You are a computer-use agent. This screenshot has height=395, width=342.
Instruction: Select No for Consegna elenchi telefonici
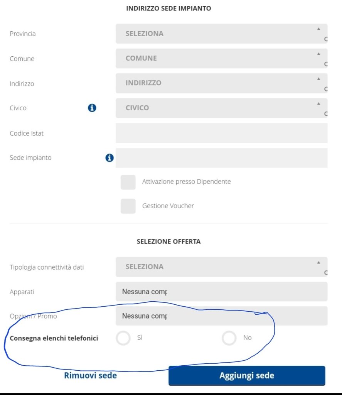229,338
